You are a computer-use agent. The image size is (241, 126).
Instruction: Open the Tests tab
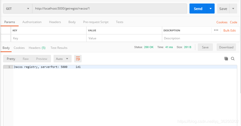(120, 22)
